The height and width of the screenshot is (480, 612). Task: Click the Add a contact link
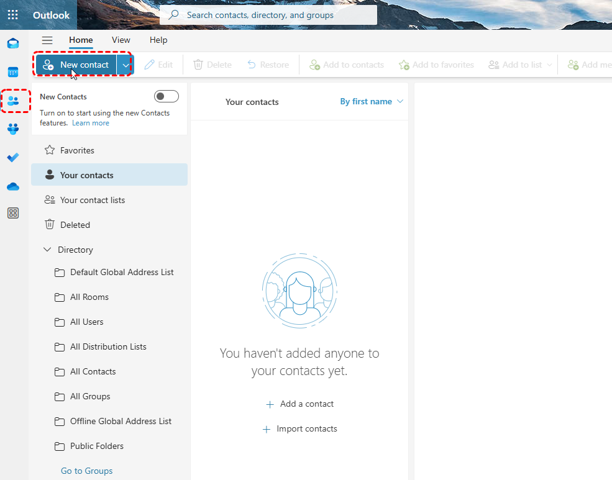pyautogui.click(x=299, y=404)
